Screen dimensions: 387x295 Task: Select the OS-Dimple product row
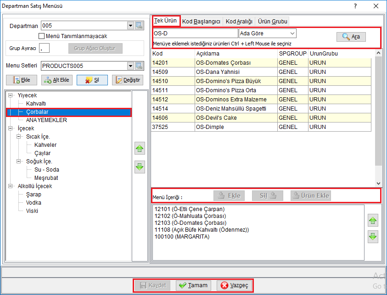tap(261, 127)
